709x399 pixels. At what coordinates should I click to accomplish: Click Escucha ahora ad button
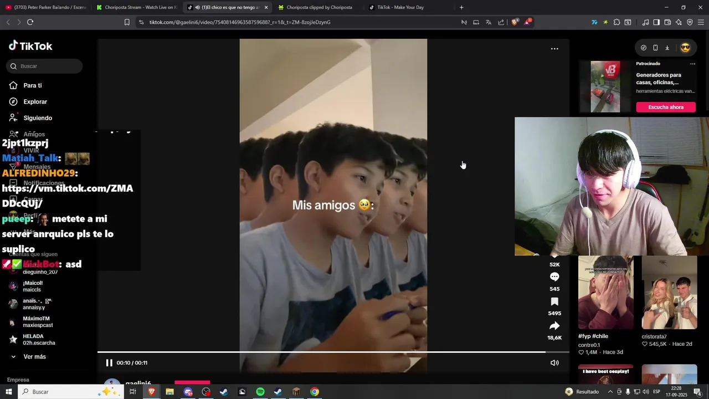click(666, 107)
